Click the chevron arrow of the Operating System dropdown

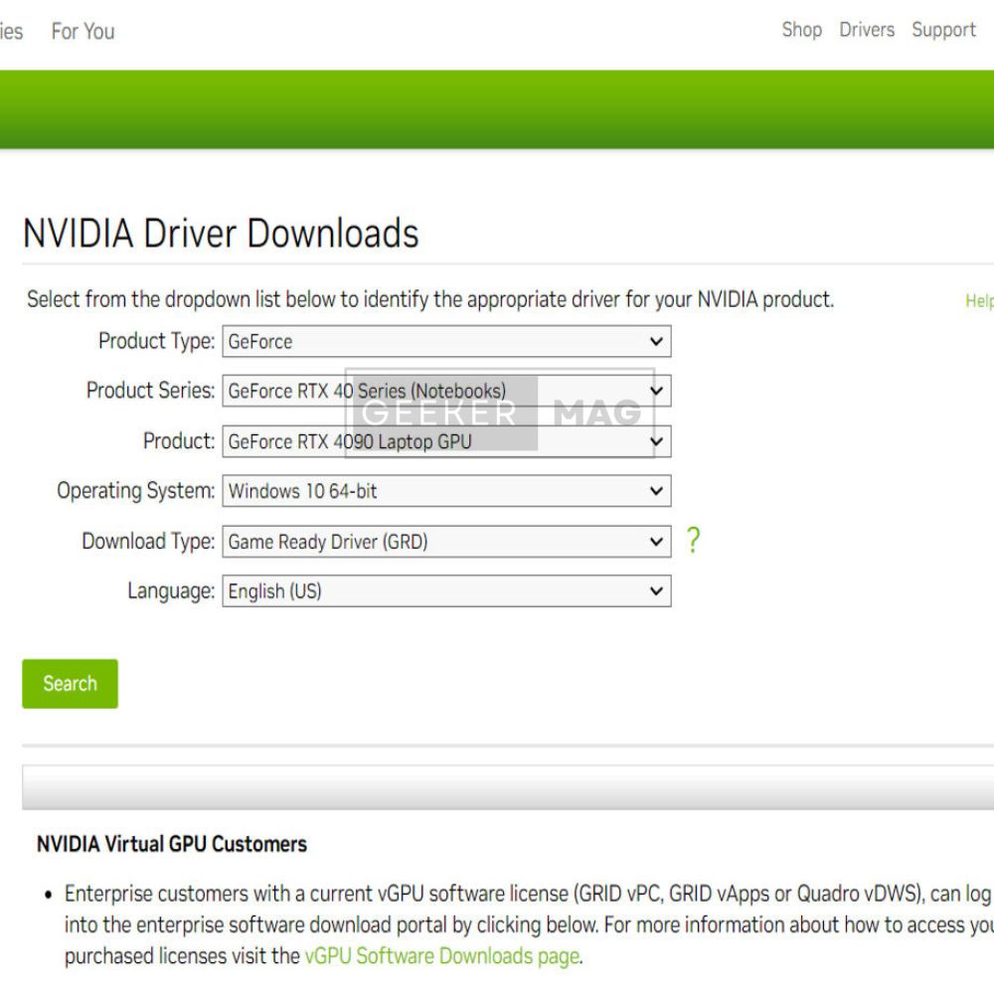coord(656,491)
